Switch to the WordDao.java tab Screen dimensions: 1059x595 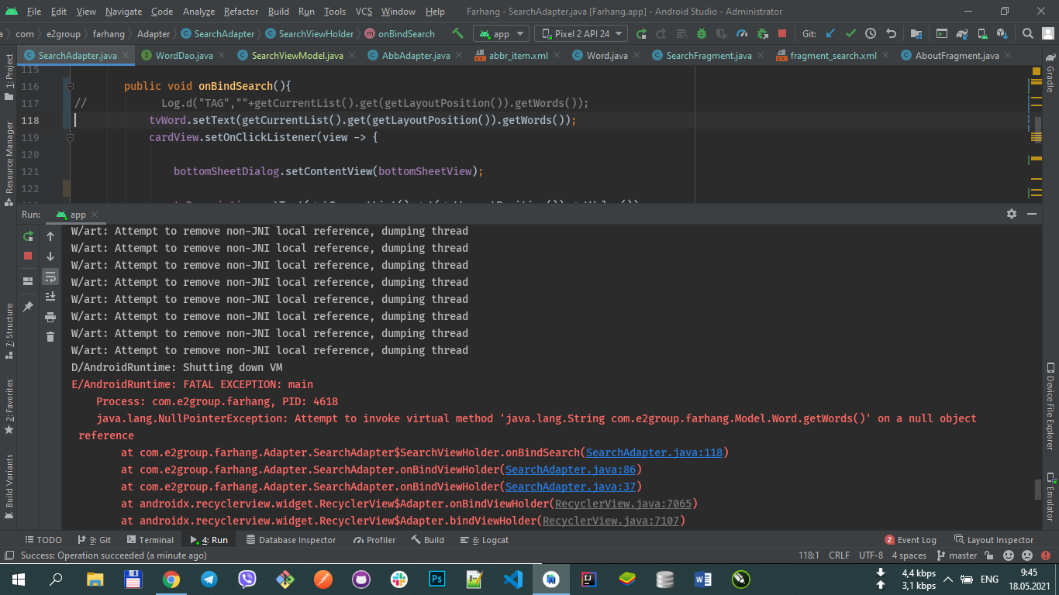184,56
